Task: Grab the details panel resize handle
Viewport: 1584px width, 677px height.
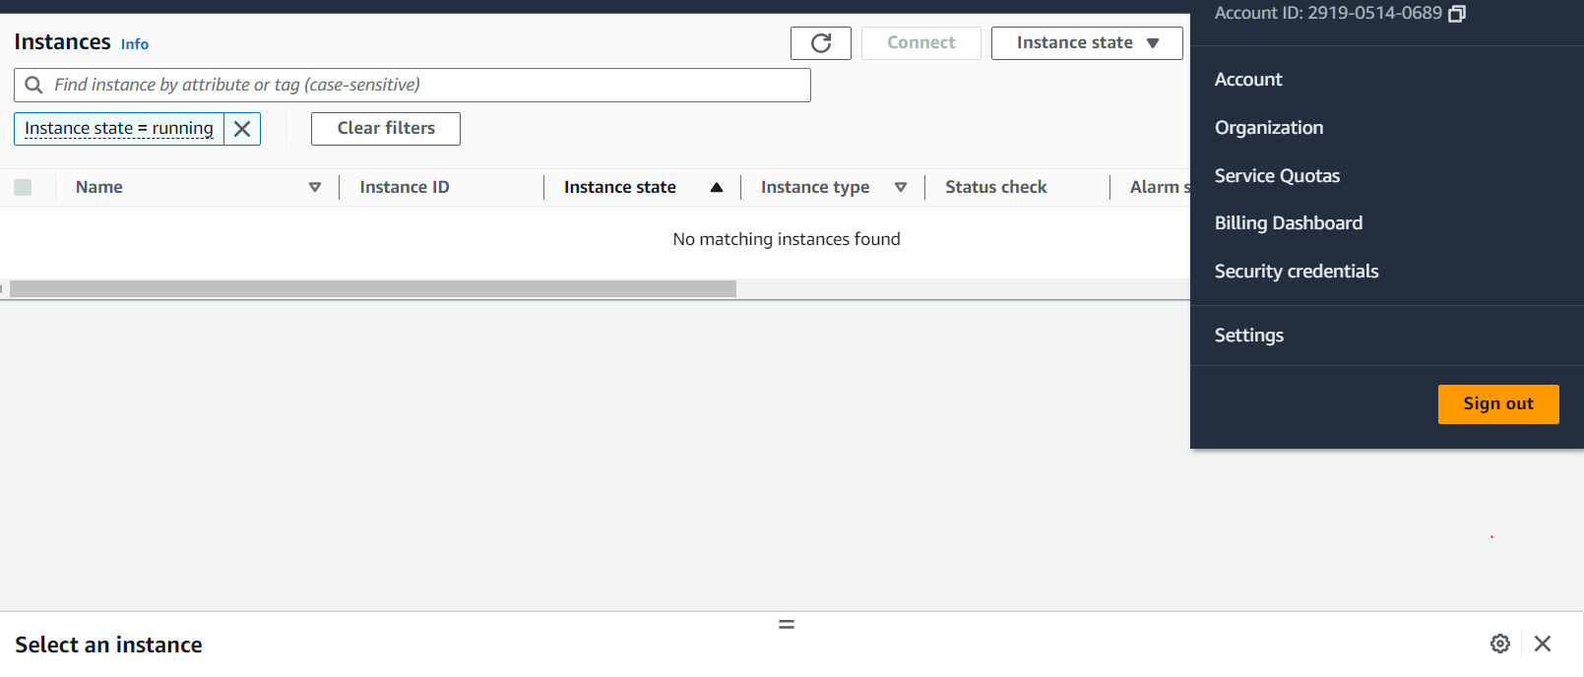Action: [787, 624]
